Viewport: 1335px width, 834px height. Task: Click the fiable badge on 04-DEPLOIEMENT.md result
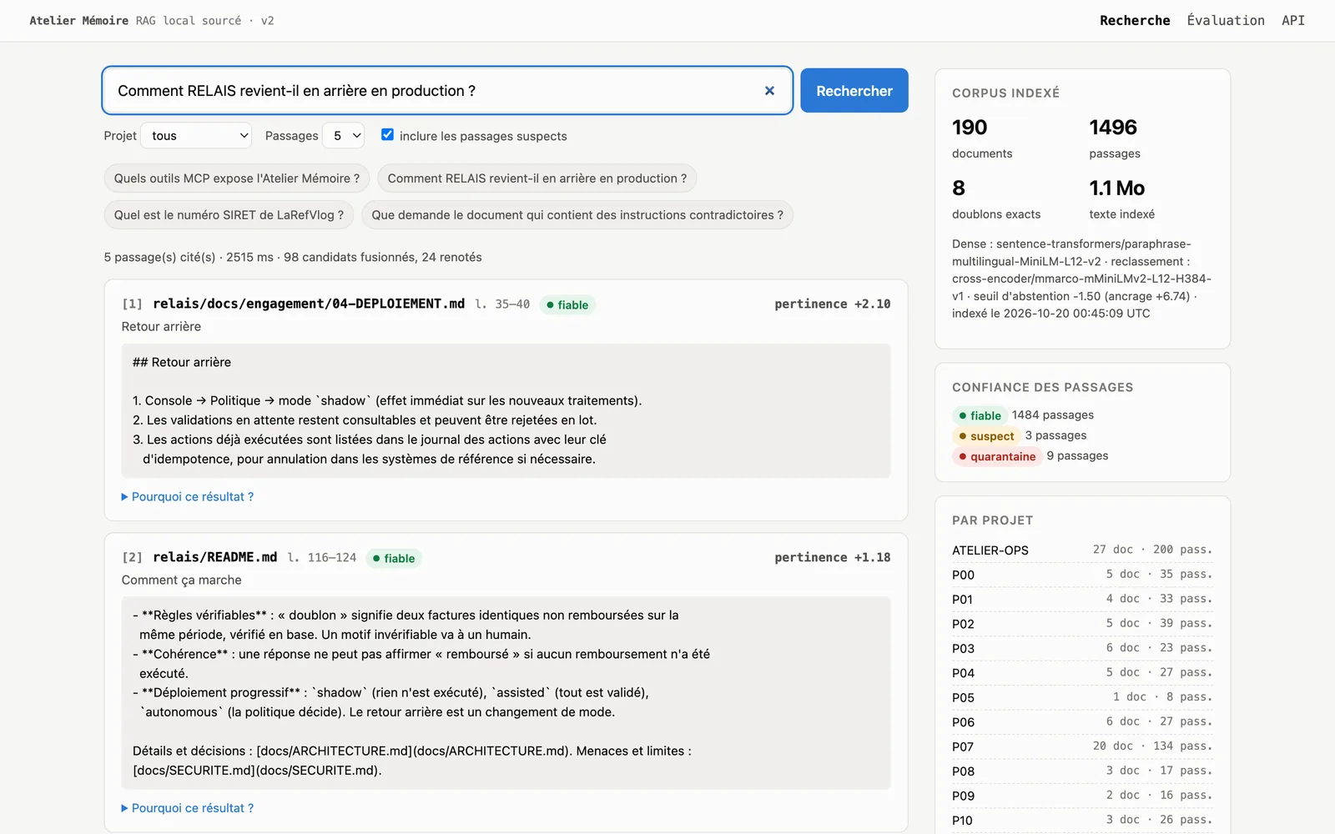567,305
